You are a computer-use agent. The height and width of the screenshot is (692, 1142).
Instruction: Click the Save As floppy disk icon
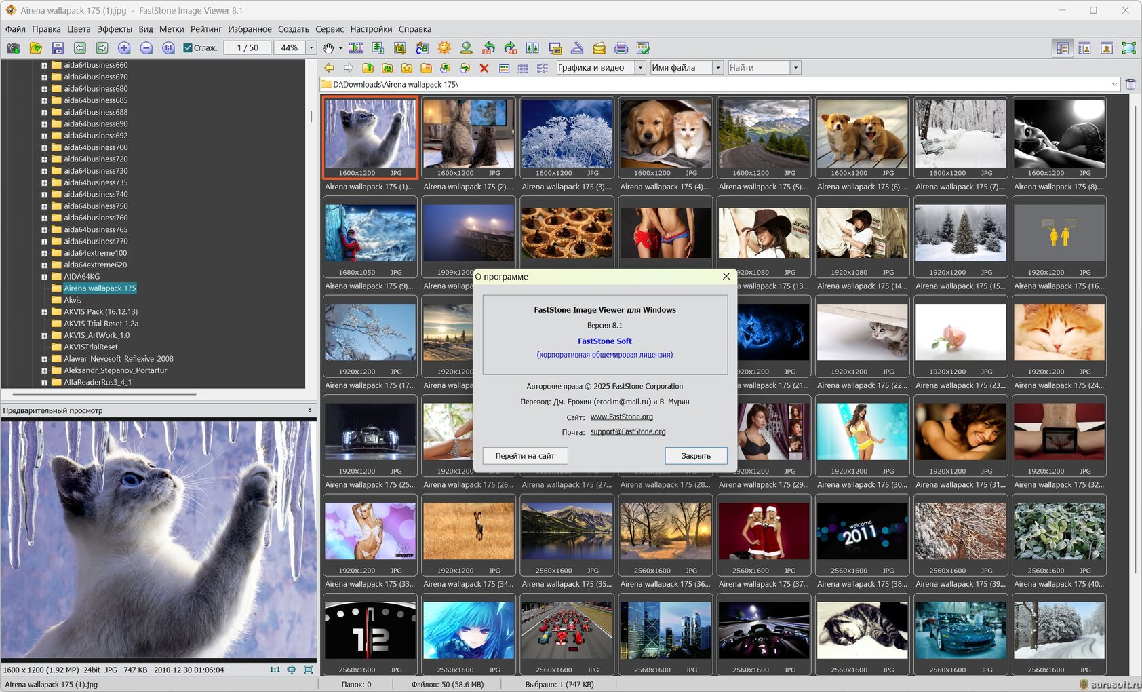(x=58, y=48)
